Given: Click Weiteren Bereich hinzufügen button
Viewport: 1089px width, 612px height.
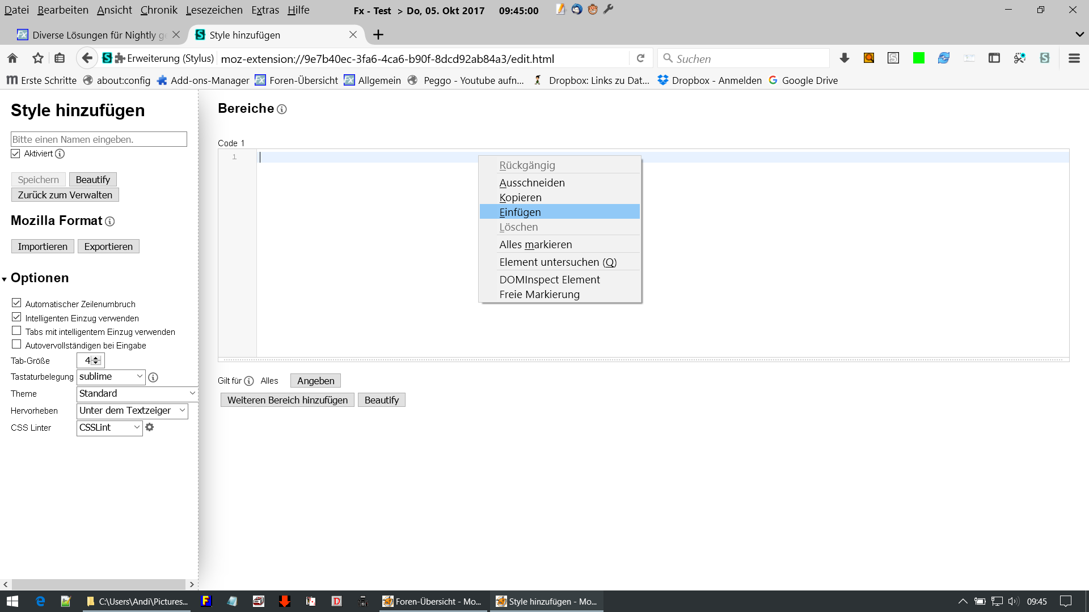Looking at the screenshot, I should tap(288, 400).
